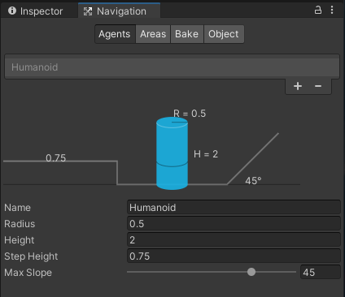Open the three-dot panel options menu
345x297 pixels.
click(x=332, y=10)
